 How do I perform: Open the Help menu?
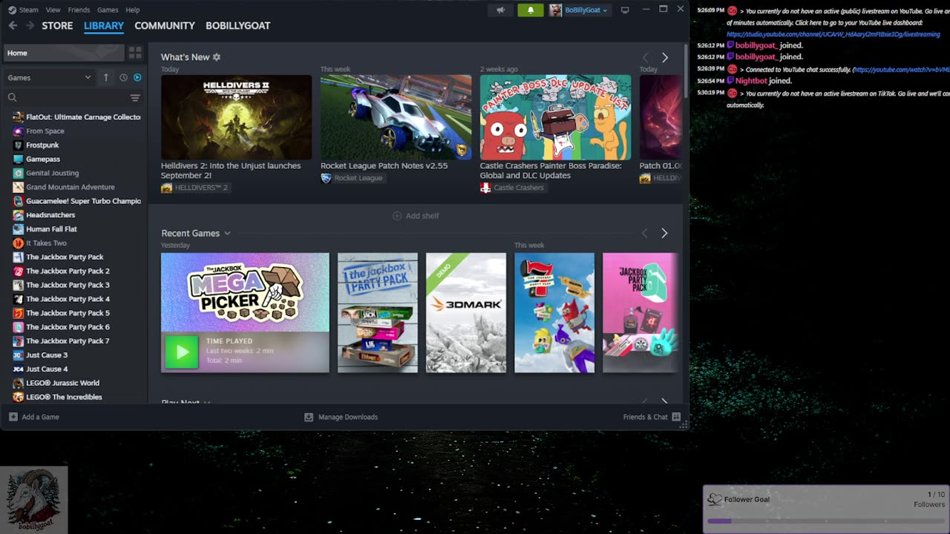point(133,10)
